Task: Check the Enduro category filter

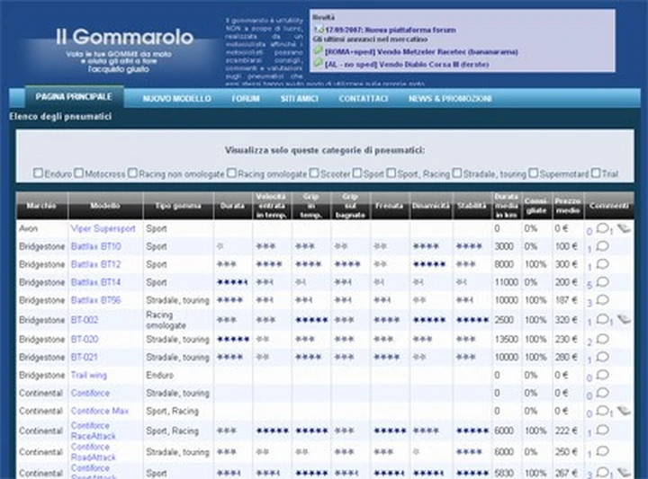Action: tap(38, 173)
